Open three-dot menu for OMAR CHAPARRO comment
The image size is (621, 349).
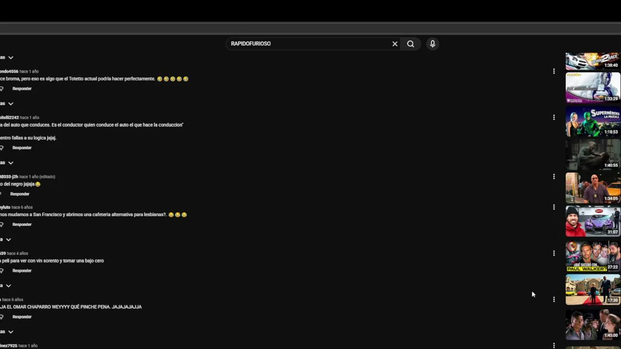tap(554, 300)
